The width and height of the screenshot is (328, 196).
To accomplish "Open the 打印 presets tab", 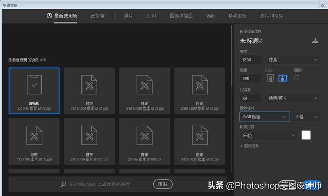I will click(x=151, y=16).
